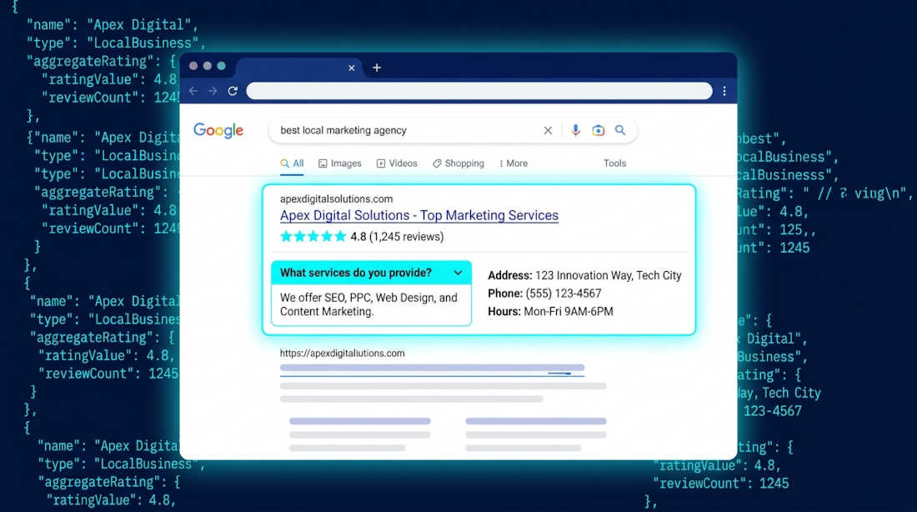Click the https://apexdigitalutions.com result URL
Viewport: 917px width, 512px height.
(342, 354)
